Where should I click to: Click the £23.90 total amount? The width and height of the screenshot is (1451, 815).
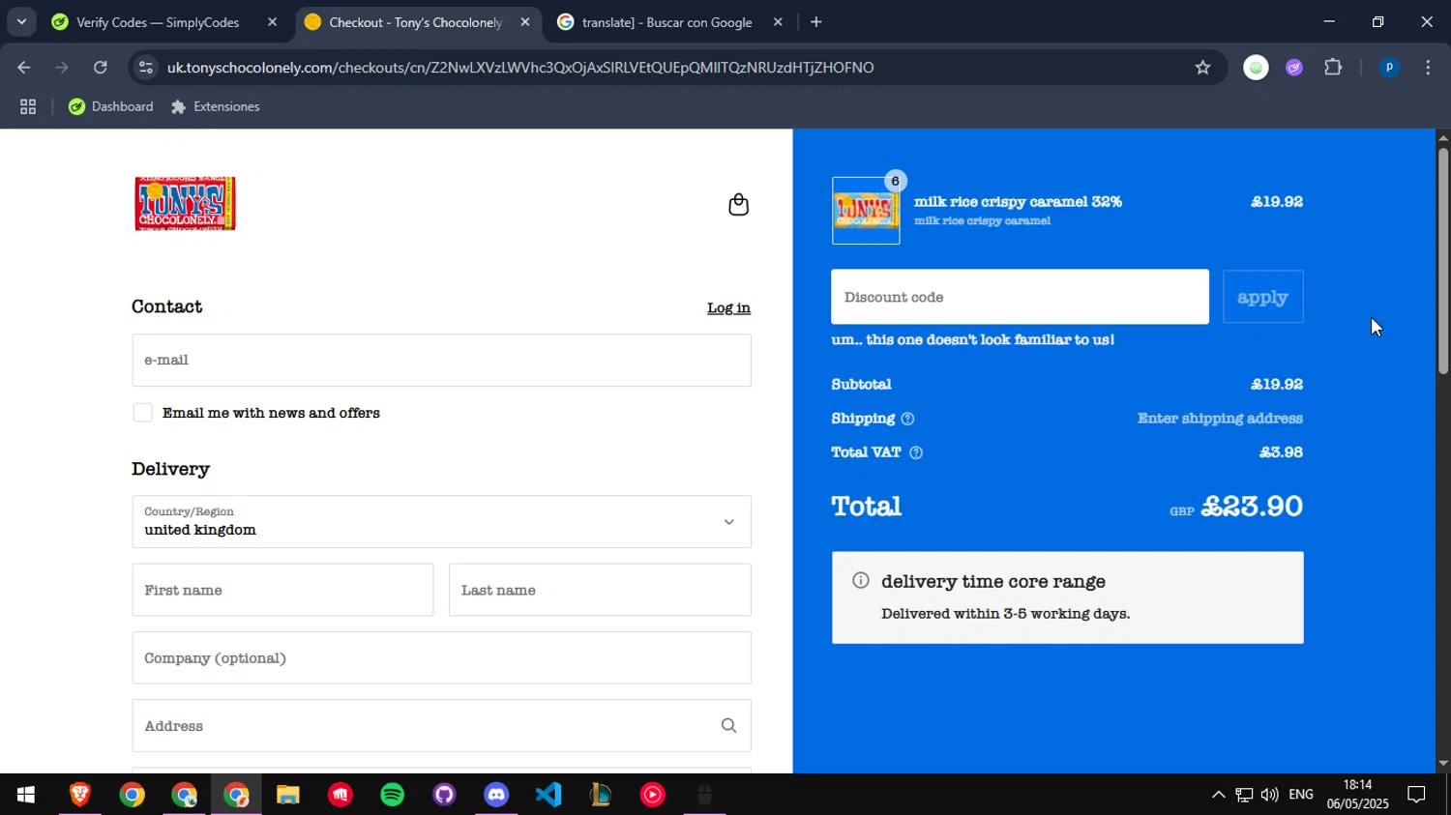[1252, 506]
